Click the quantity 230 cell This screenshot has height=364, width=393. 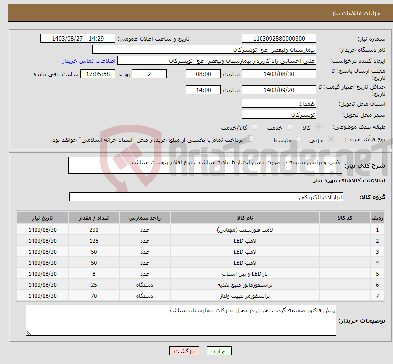[x=94, y=230]
